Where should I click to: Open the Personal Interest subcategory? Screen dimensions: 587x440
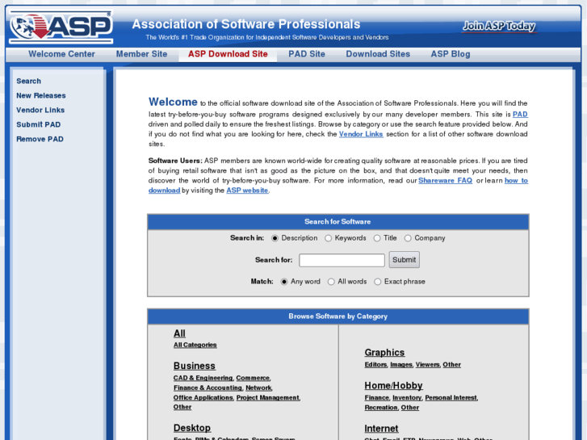point(451,398)
